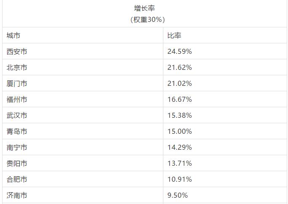Click the 青岛市 row label
Screen dimensions: 288x204
pos(17,132)
